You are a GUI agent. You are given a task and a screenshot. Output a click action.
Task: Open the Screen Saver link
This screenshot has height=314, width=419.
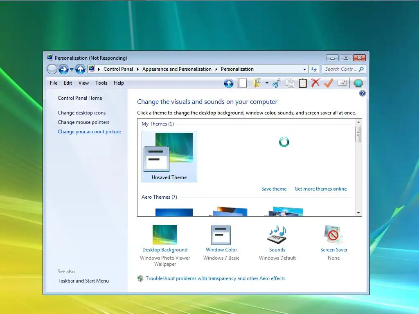tap(334, 250)
